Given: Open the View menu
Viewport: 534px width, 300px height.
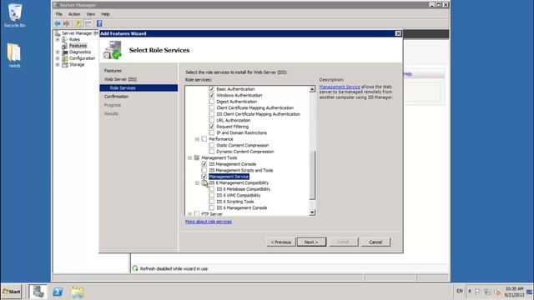Looking at the screenshot, I should click(91, 14).
